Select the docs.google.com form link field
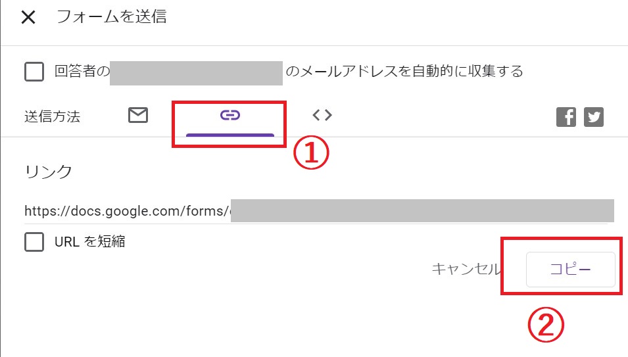 [319, 211]
